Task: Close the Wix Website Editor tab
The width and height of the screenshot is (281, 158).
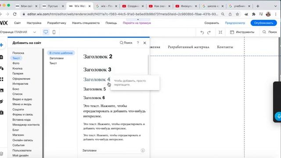Action: (90, 6)
